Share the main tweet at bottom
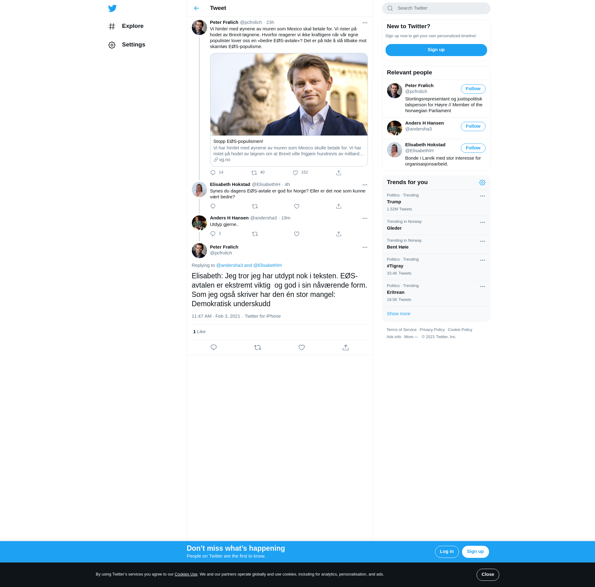The height and width of the screenshot is (587, 595). pos(346,347)
